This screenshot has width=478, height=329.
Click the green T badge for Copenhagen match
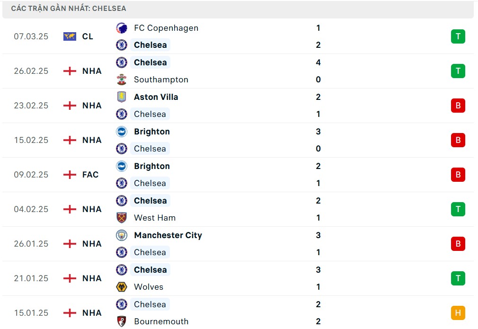tap(458, 36)
